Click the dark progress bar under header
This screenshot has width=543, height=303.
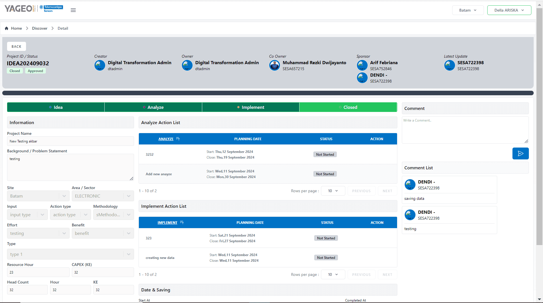pos(268,93)
